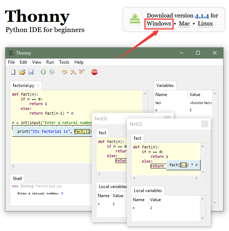The width and height of the screenshot is (229, 231).
Task: Click left arrow of fact(3) horizontal scrollbar
Action: click(99, 174)
